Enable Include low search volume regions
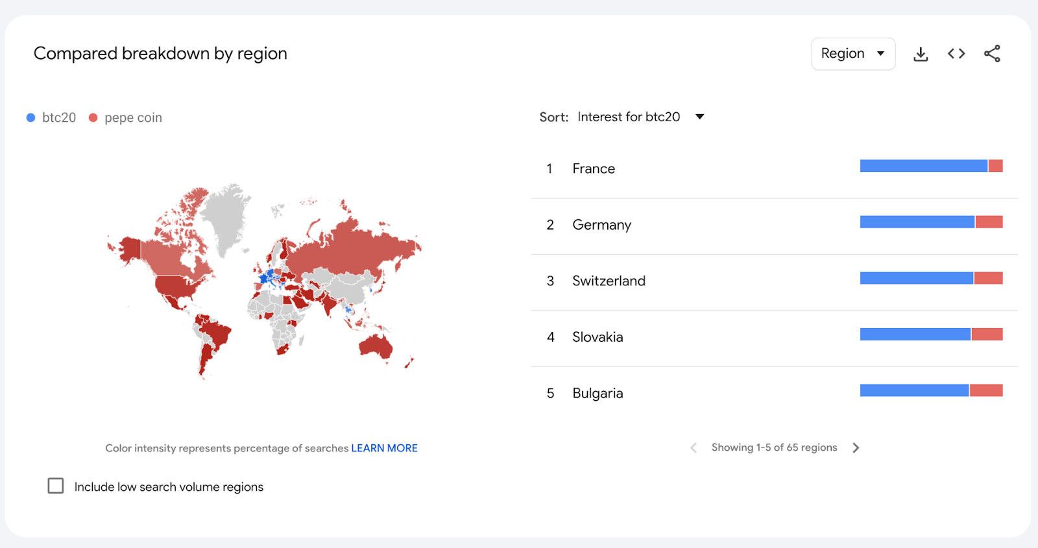 click(56, 486)
